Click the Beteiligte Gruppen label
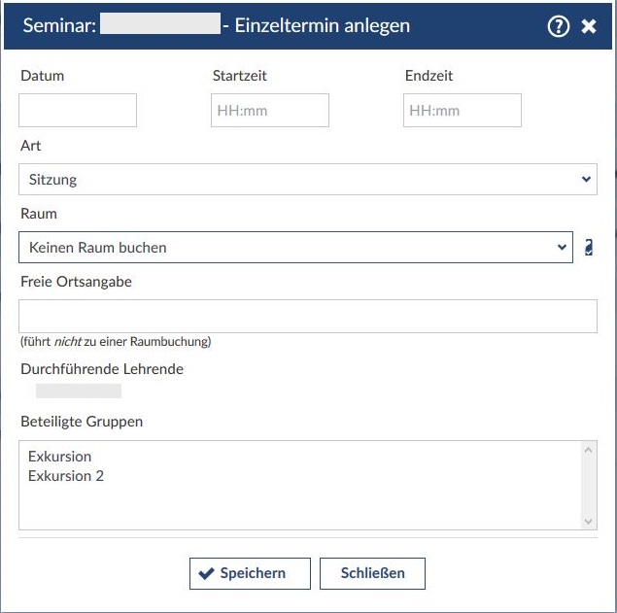The image size is (617, 613). 82,422
